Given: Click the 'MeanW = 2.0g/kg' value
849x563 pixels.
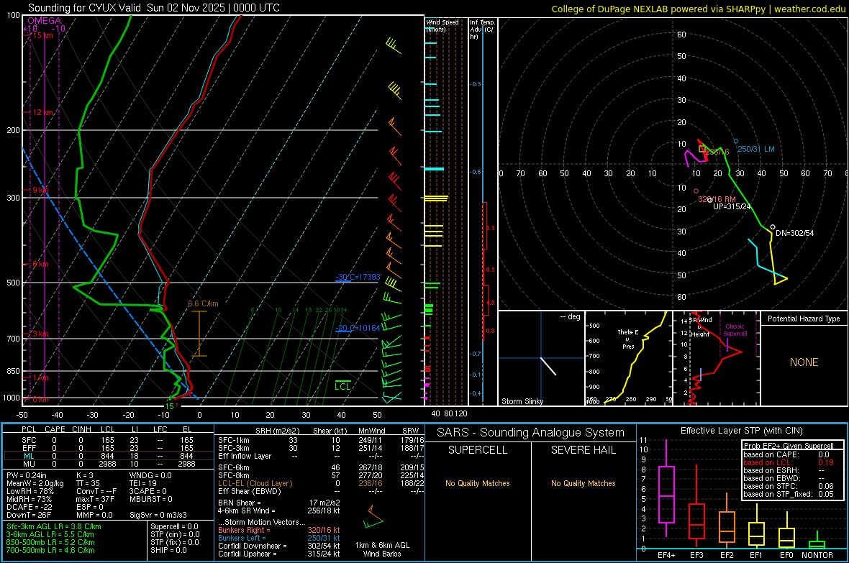Looking at the screenshot, I should click(35, 483).
